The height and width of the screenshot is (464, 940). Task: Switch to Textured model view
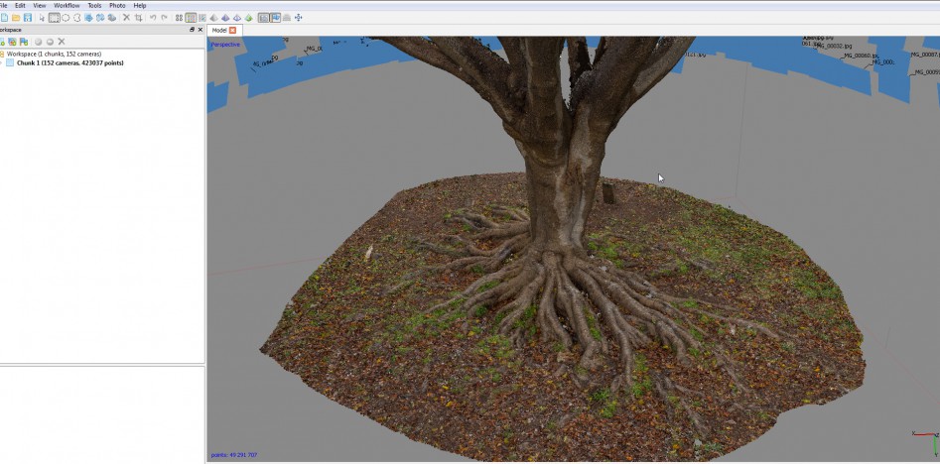249,18
